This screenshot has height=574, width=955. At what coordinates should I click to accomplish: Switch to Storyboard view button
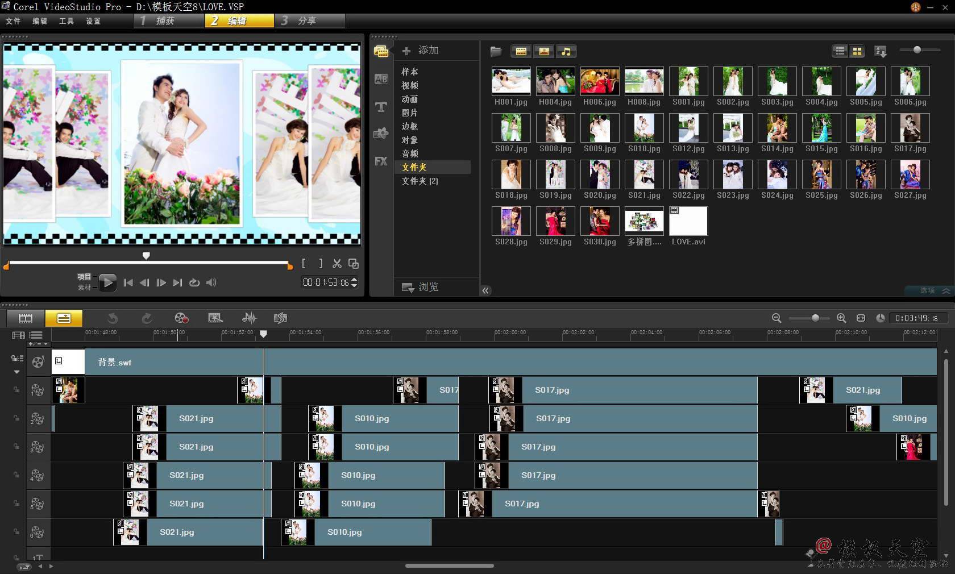(x=26, y=318)
